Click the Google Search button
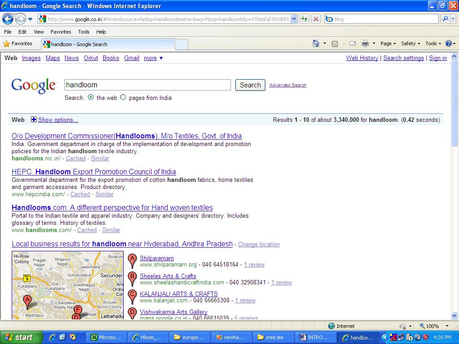This screenshot has height=344, width=459. [250, 85]
